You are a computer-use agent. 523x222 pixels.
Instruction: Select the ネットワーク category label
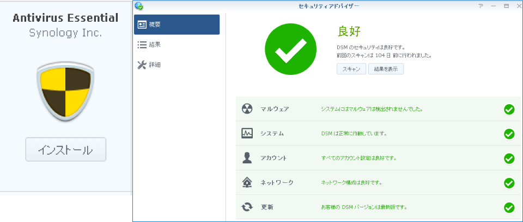pos(277,182)
